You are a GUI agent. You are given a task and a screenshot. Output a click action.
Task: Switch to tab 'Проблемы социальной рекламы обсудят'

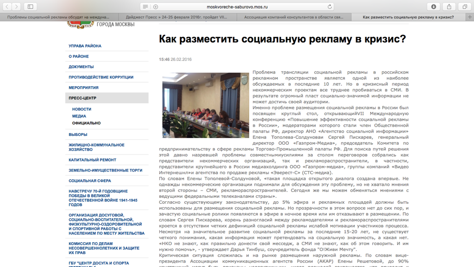[x=59, y=17]
